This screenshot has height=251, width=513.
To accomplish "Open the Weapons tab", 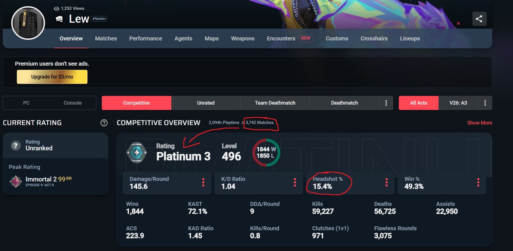I will (243, 38).
